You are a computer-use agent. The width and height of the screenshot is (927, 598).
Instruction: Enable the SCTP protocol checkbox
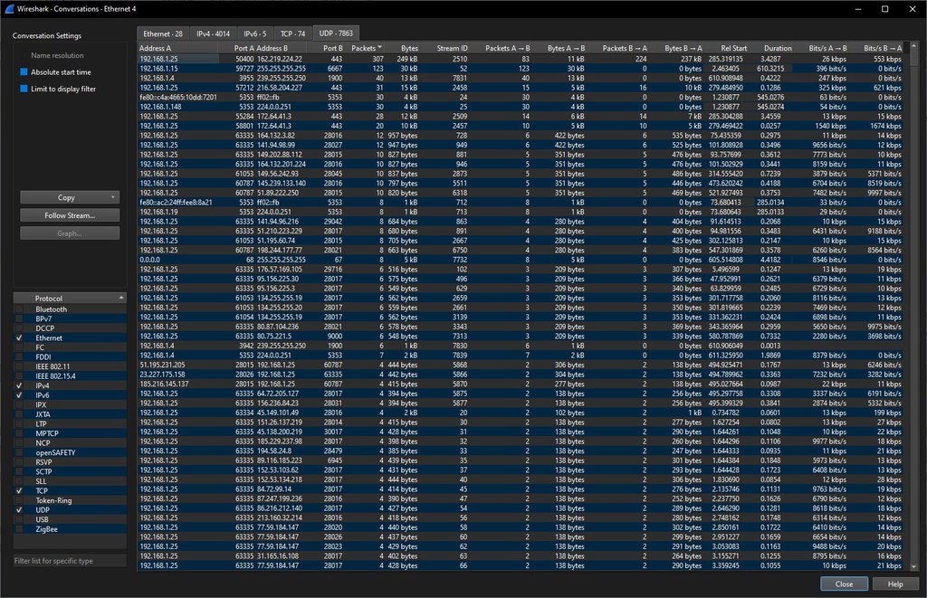tap(20, 471)
